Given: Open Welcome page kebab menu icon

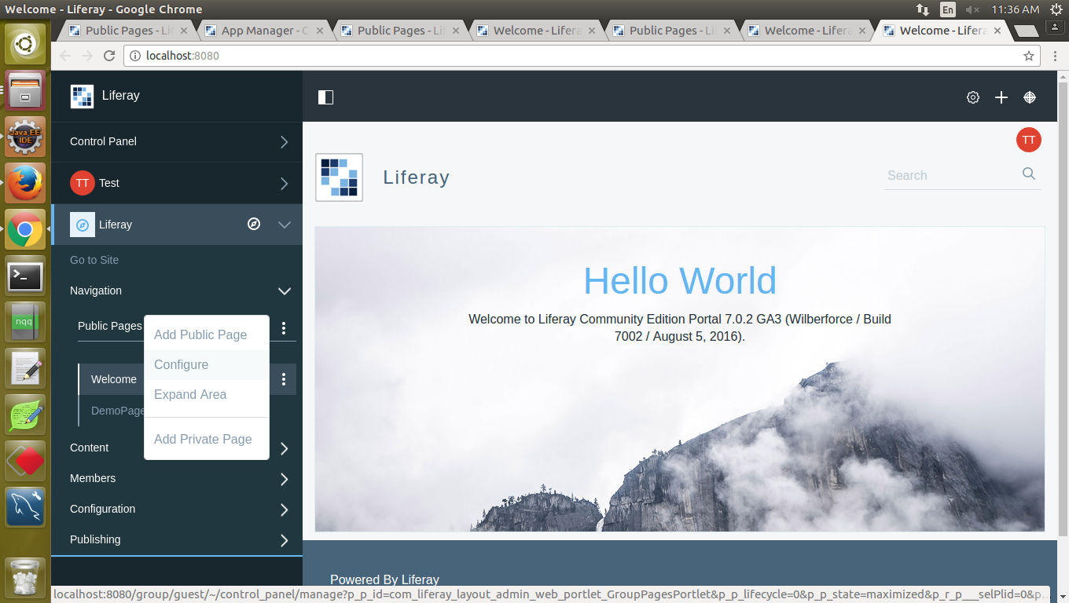Looking at the screenshot, I should 284,379.
